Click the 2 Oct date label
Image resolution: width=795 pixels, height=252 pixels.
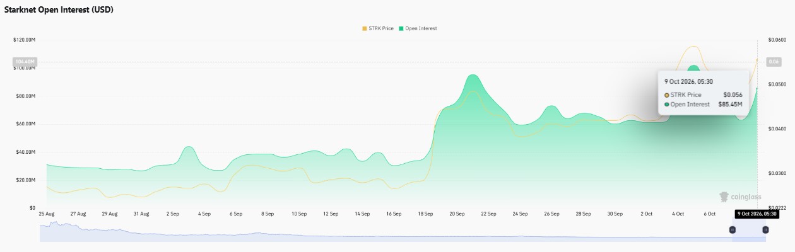[647, 214]
